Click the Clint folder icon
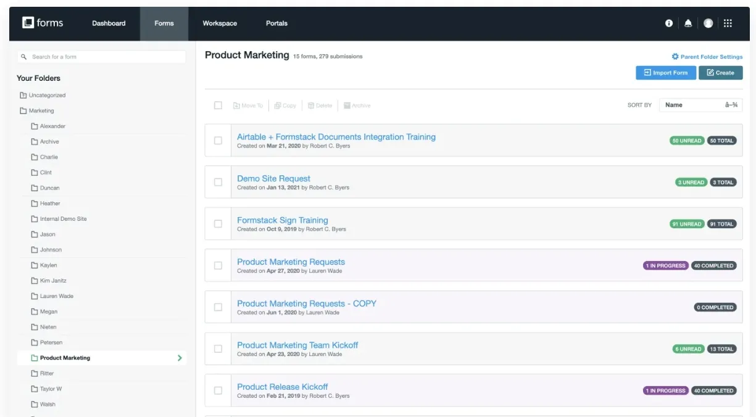 coord(35,173)
